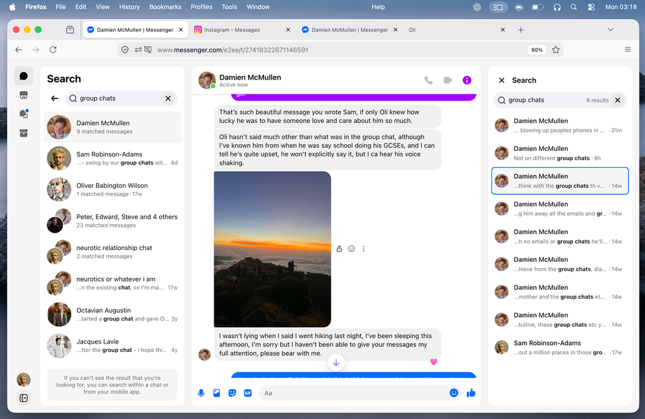Expand the list all tabs chevron
Viewport: 645px width, 419px height.
coord(610,29)
